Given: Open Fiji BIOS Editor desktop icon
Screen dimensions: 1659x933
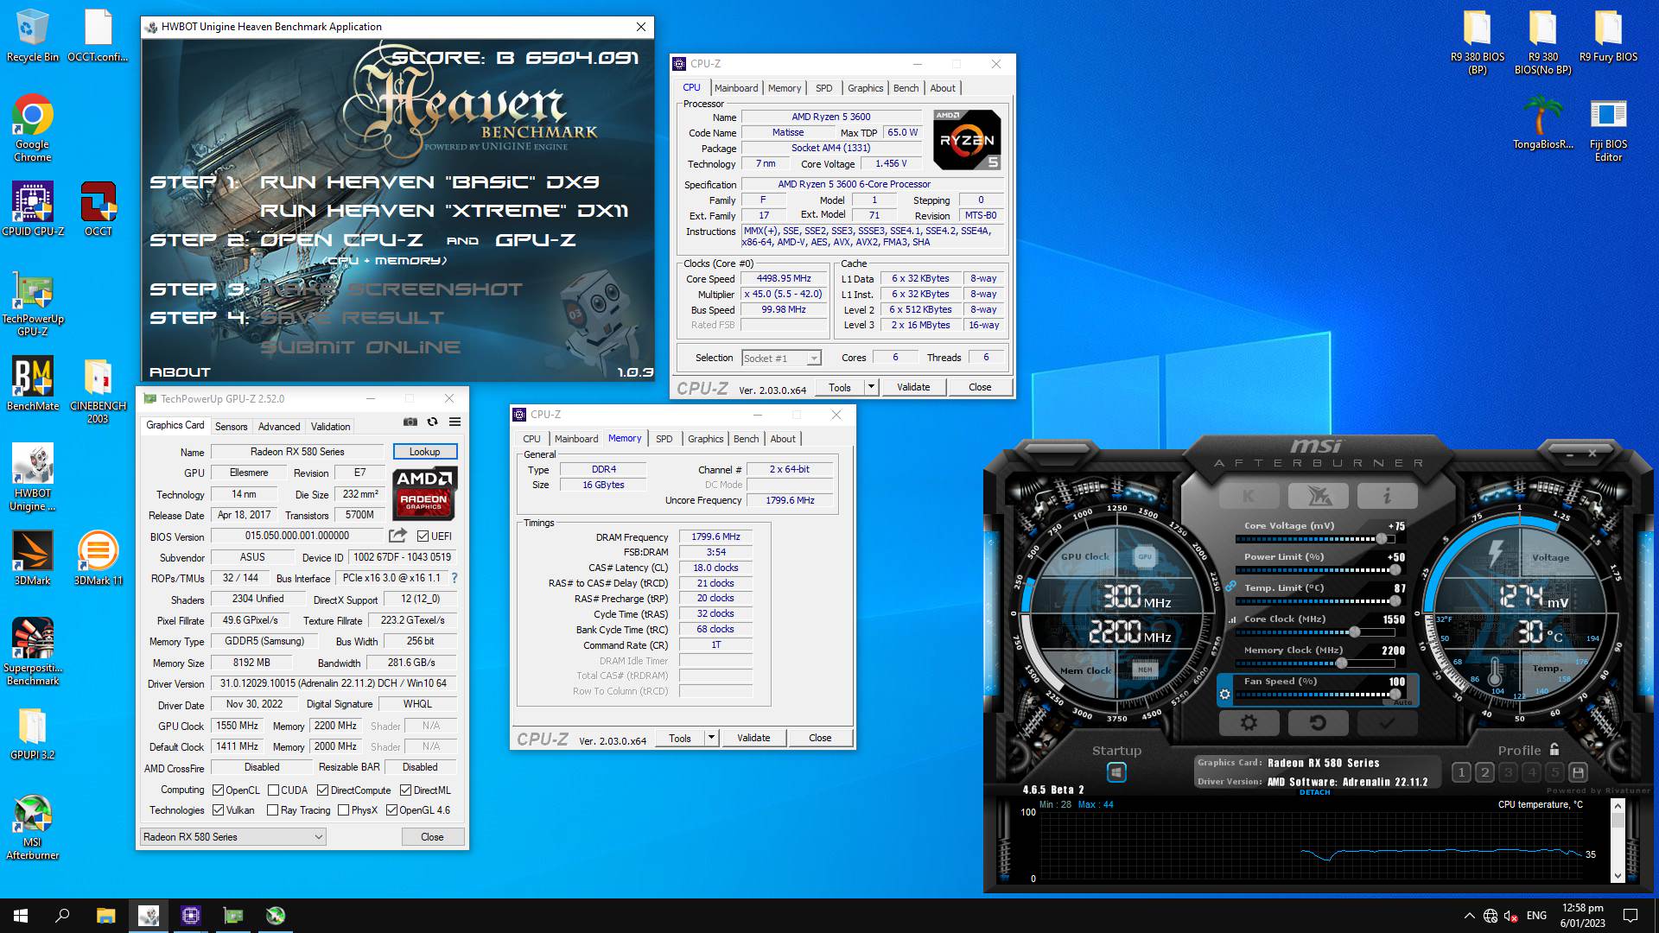Looking at the screenshot, I should coord(1608,130).
